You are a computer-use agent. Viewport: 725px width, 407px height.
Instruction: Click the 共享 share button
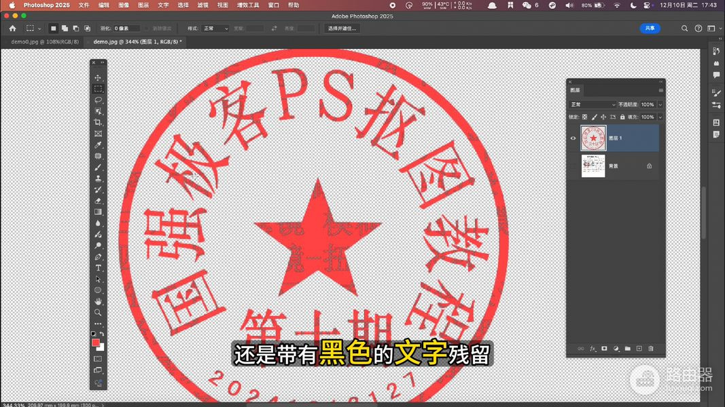(x=650, y=28)
